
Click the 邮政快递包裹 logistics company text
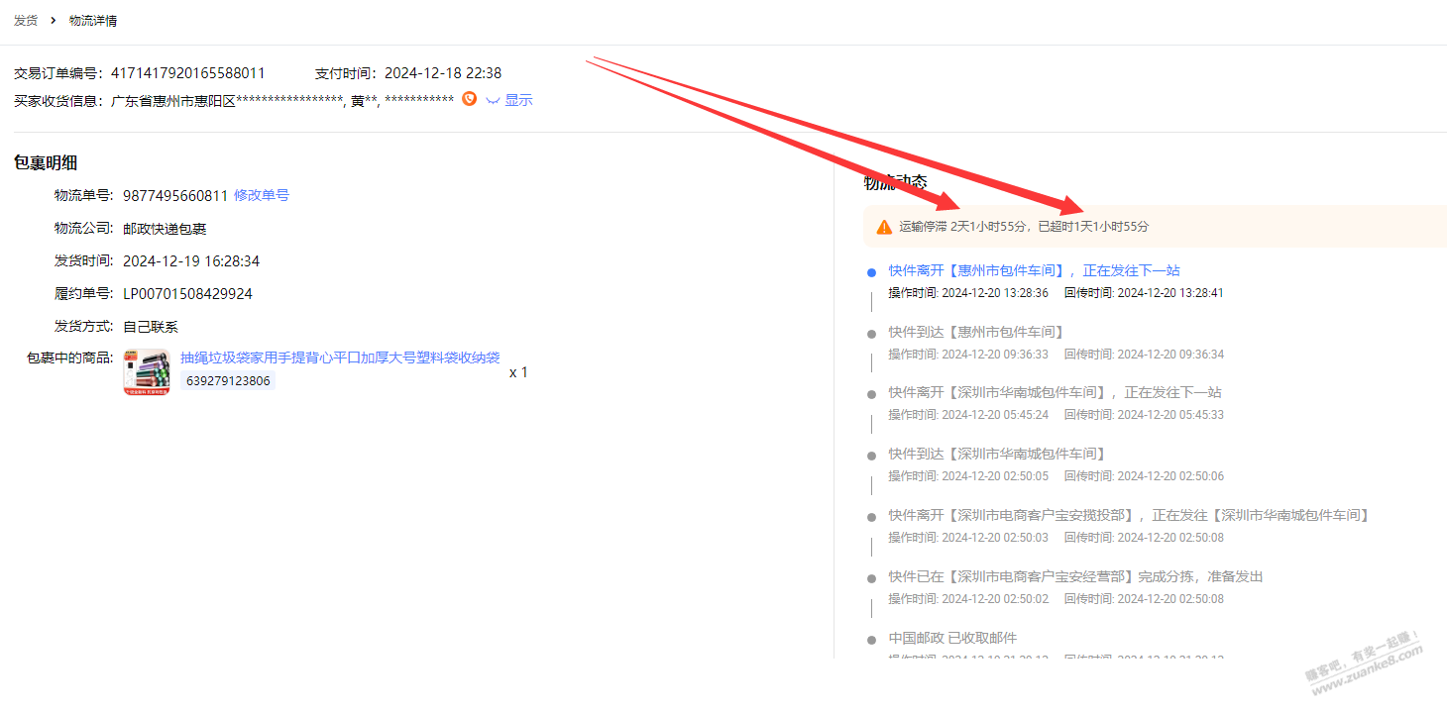165,229
